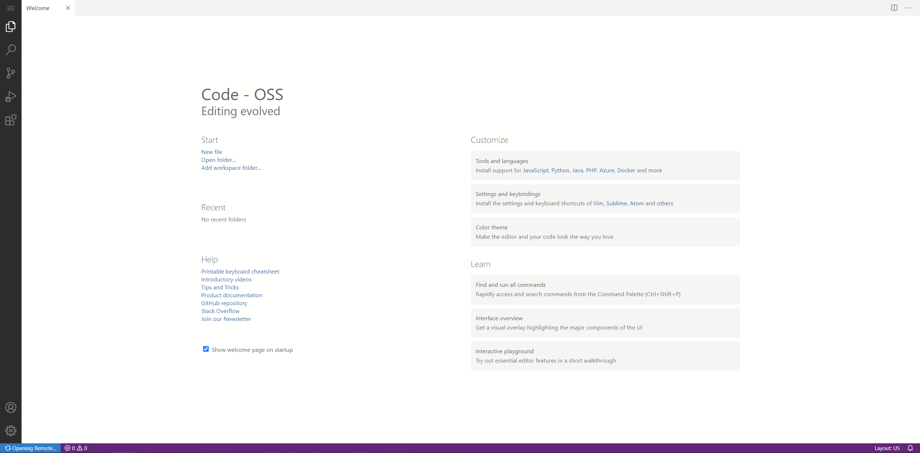Close the Welcome tab

click(68, 8)
